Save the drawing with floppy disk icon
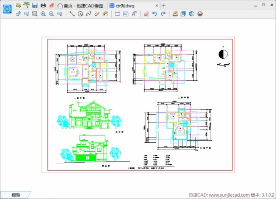276x199 pixels. click(x=35, y=5)
